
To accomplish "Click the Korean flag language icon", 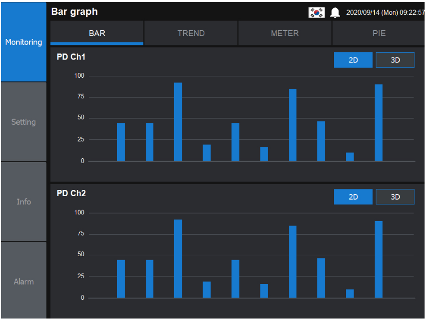I will (317, 12).
